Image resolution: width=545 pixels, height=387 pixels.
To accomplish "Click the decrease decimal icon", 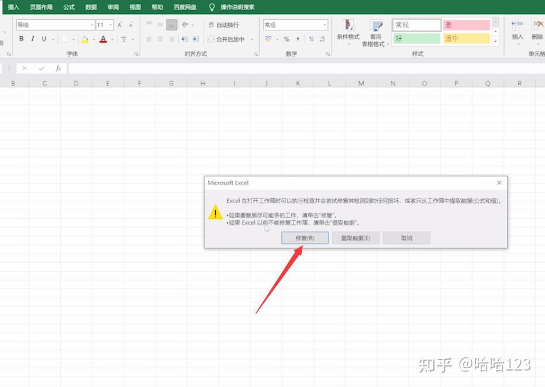I will coord(323,39).
